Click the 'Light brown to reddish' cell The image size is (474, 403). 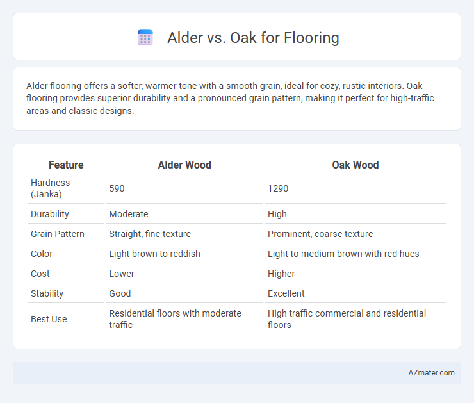pyautogui.click(x=154, y=254)
